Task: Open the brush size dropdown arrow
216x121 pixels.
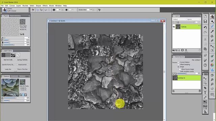Action: tap(62, 10)
